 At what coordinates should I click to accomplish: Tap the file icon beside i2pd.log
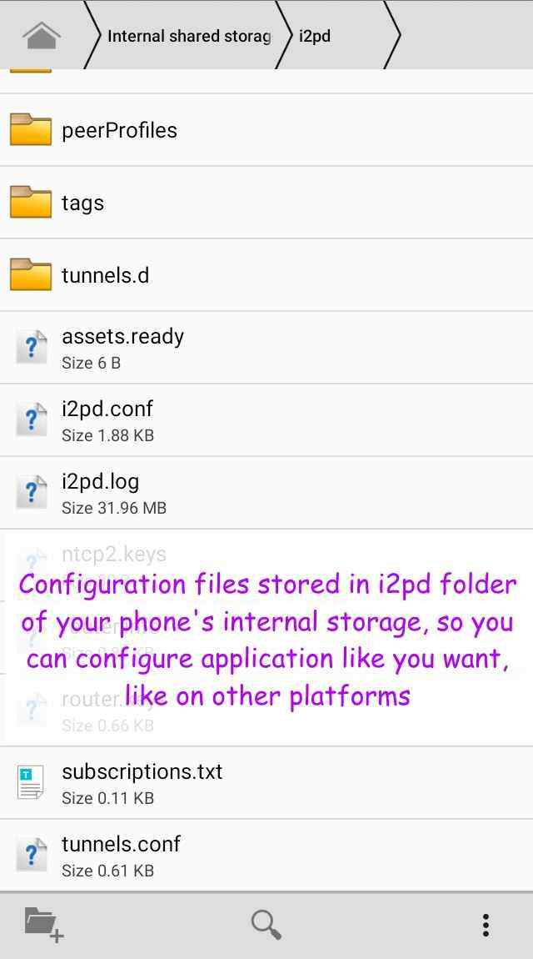31,492
